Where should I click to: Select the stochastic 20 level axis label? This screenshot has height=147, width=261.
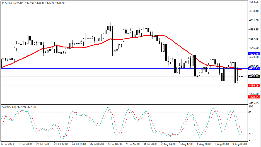(250, 134)
